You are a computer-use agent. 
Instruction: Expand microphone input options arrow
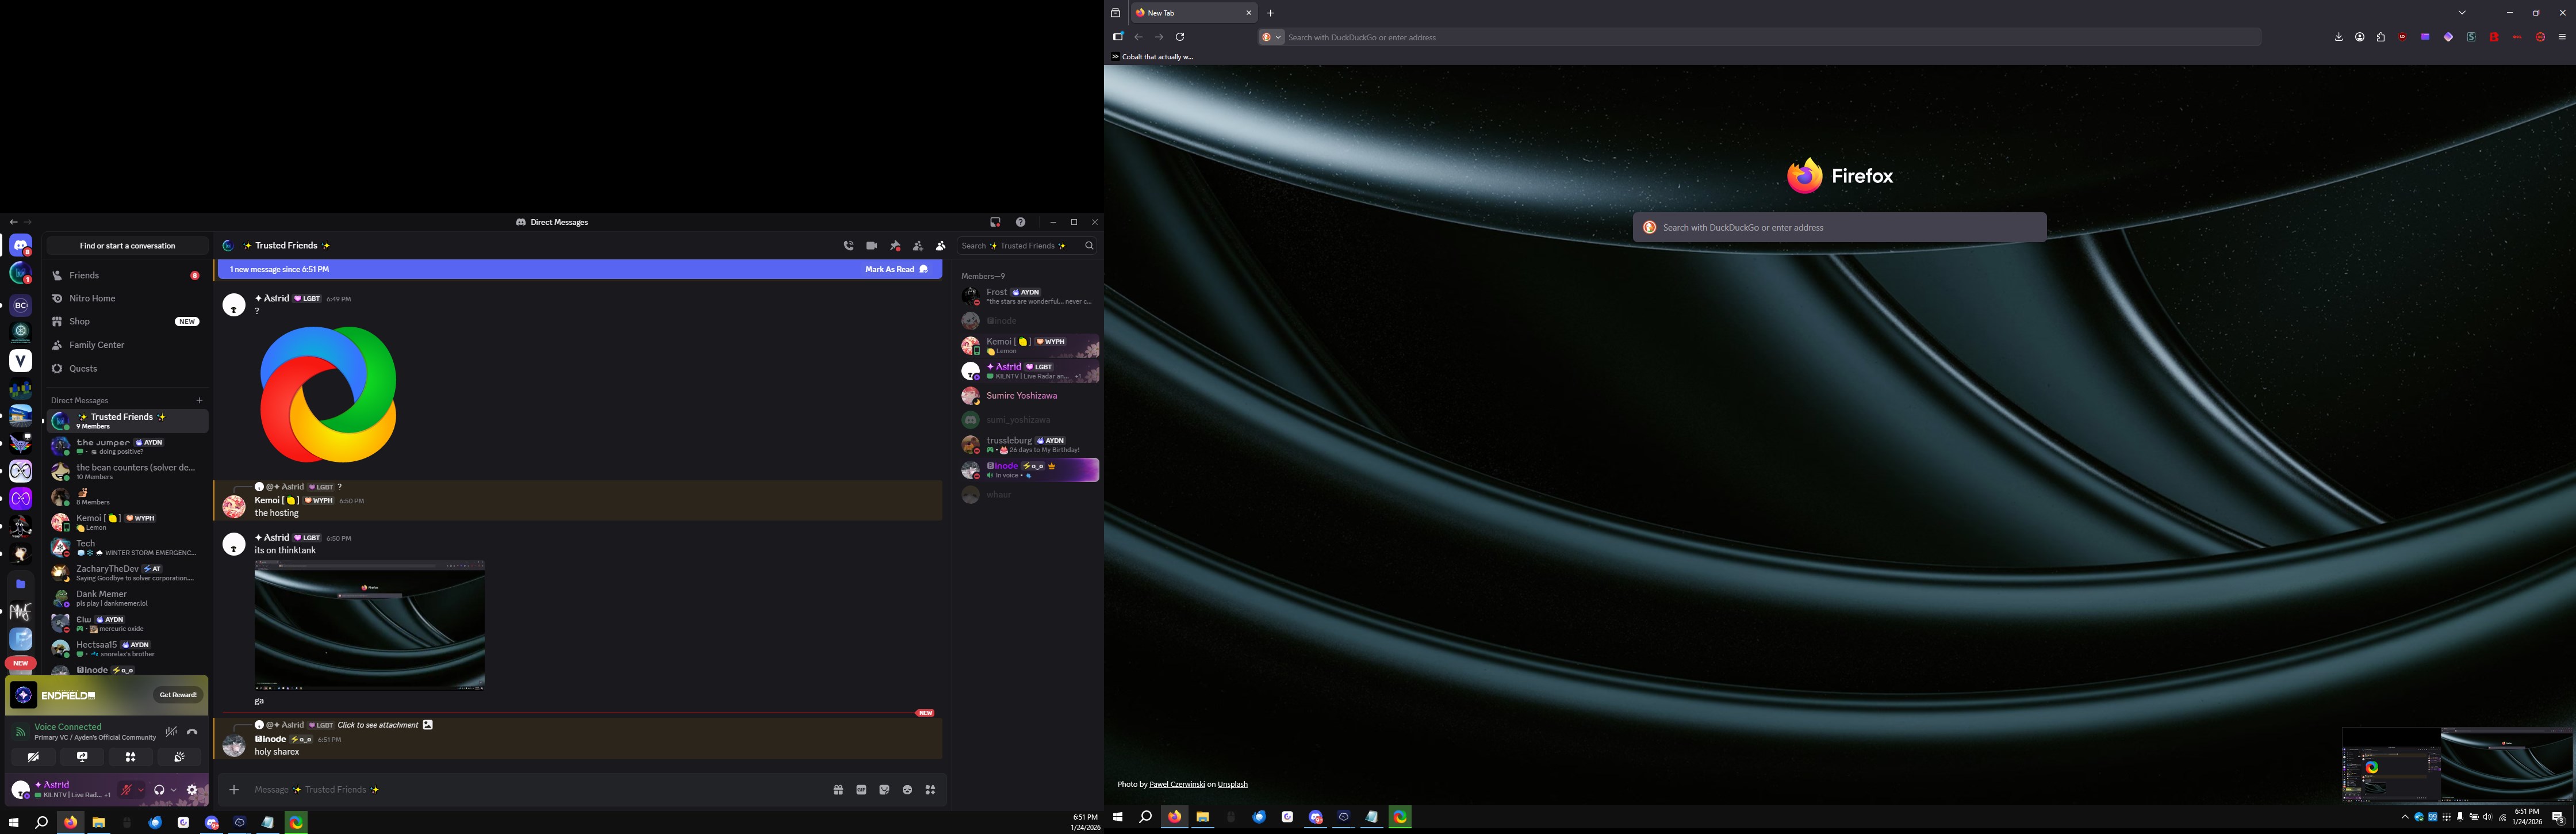point(141,790)
